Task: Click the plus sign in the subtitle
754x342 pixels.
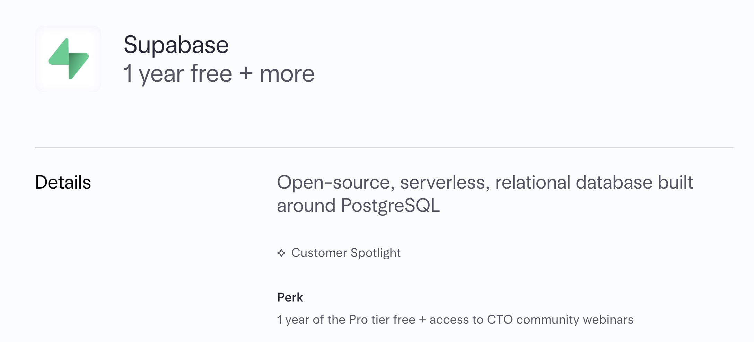Action: pyautogui.click(x=246, y=74)
